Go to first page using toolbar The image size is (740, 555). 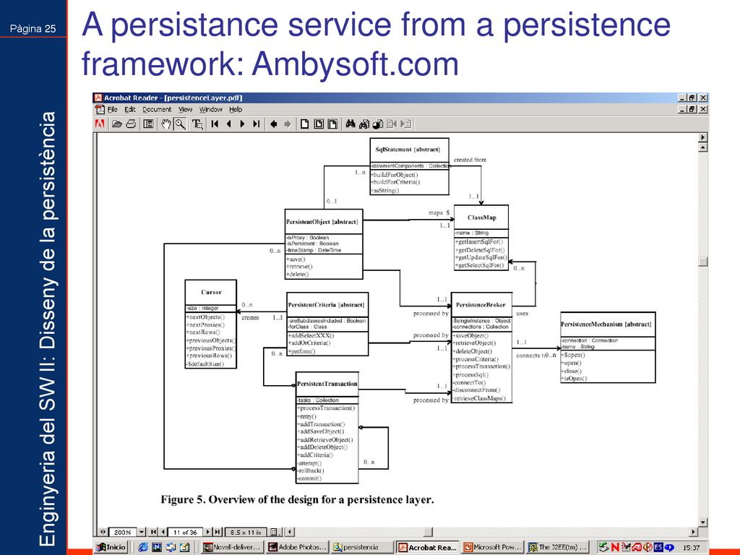(x=215, y=124)
